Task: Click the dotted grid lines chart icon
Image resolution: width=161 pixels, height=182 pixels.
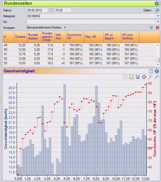Action: point(125,77)
